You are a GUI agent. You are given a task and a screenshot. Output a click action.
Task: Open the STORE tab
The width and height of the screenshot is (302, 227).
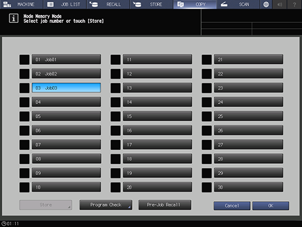click(x=152, y=4)
